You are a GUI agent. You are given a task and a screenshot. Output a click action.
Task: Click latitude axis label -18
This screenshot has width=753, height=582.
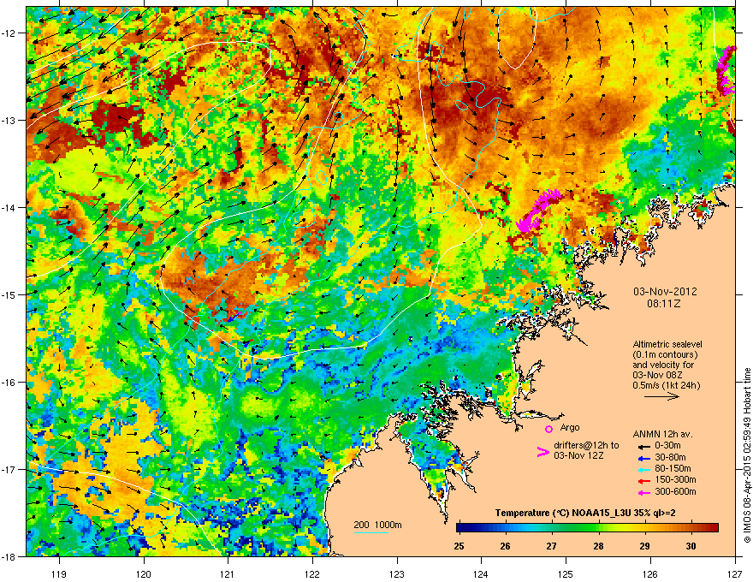click(x=9, y=556)
